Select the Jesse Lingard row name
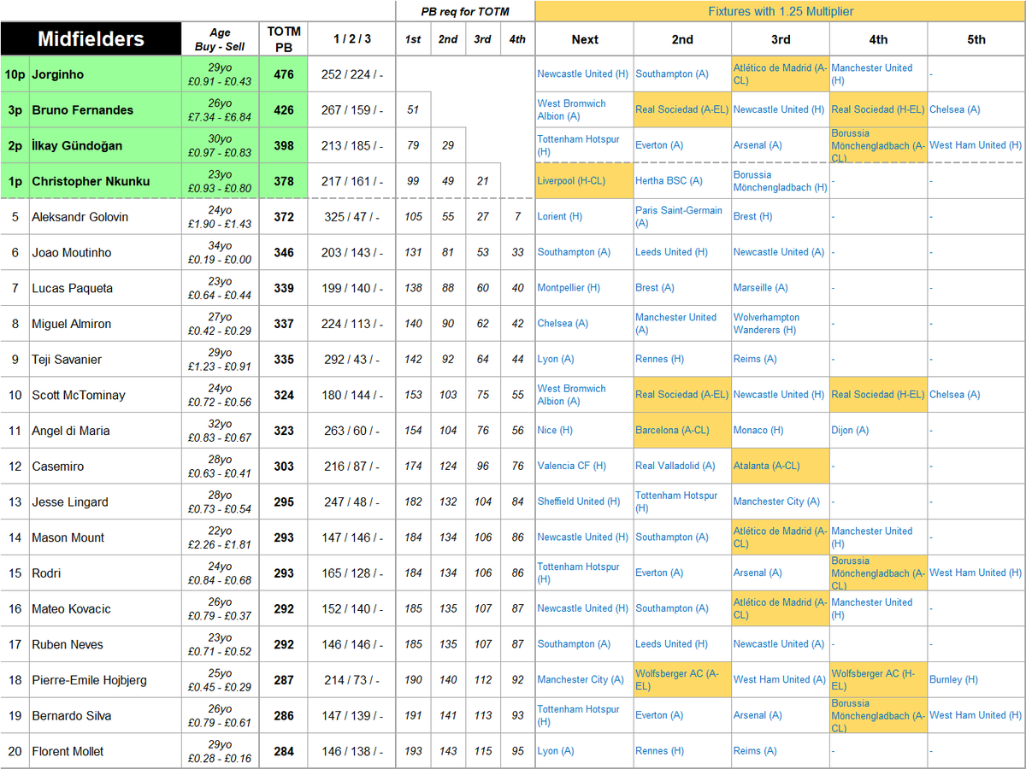The width and height of the screenshot is (1026, 769). coord(70,502)
